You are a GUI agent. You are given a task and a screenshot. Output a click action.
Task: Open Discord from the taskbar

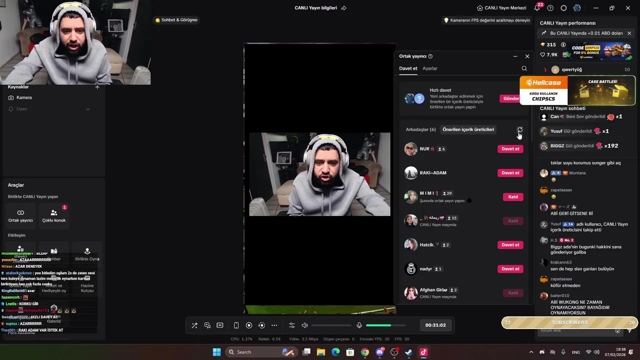[x=379, y=352]
